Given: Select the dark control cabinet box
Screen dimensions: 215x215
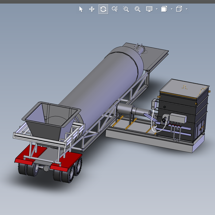Looking at the screenshot, I should pos(184,110).
